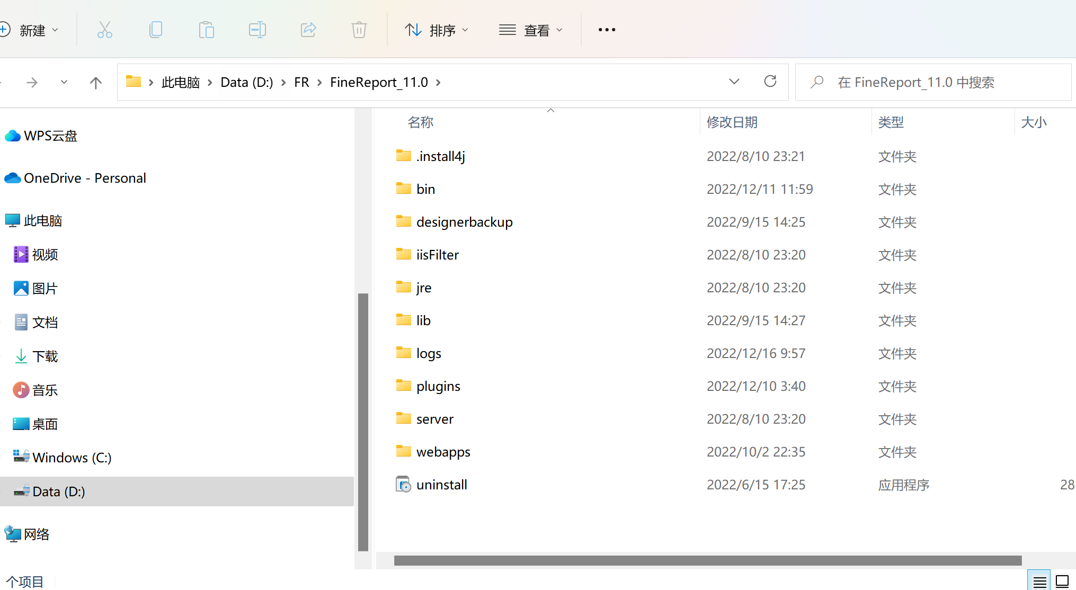Switch to large thumbnails view icon
Screen dimensions: 1076x590
click(x=1062, y=582)
